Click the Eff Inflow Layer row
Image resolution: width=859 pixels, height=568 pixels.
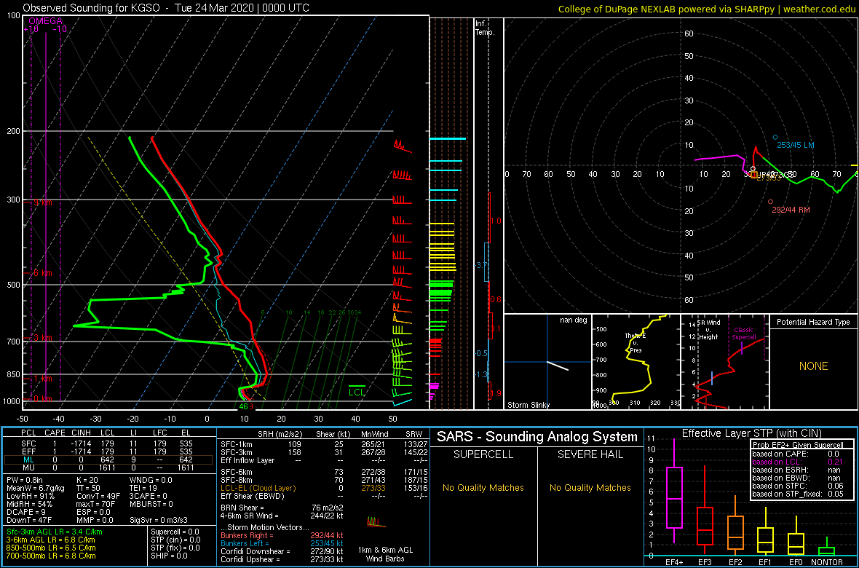(323, 460)
